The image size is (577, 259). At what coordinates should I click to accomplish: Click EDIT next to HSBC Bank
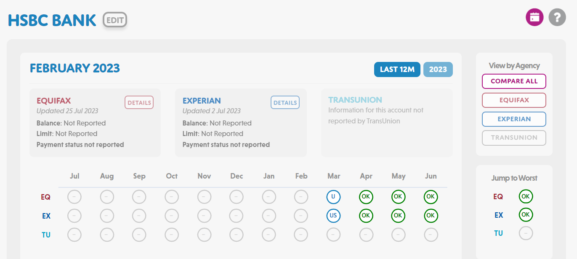pos(115,20)
